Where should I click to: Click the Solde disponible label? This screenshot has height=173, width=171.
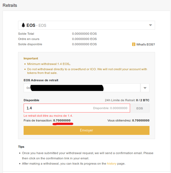(x=30, y=44)
